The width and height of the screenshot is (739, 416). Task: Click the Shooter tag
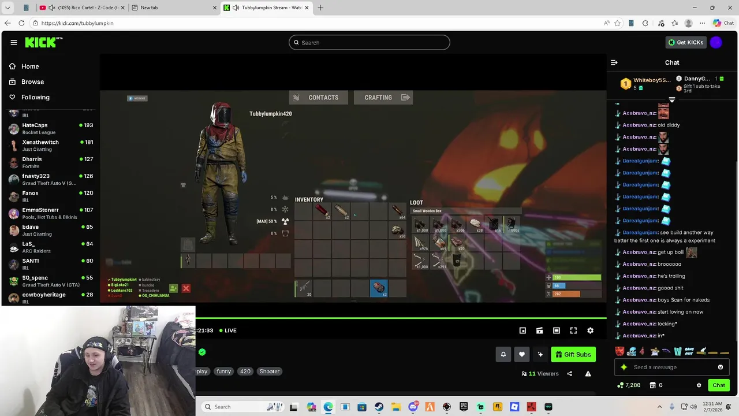point(270,372)
